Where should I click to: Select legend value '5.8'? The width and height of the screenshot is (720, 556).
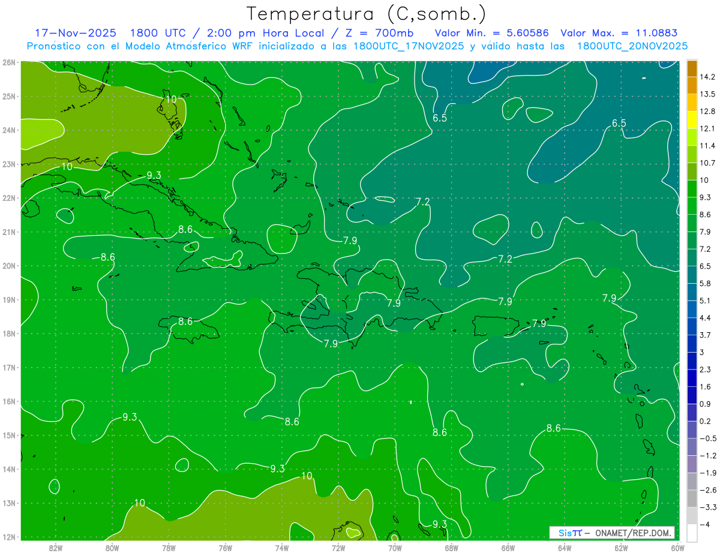[x=705, y=283]
